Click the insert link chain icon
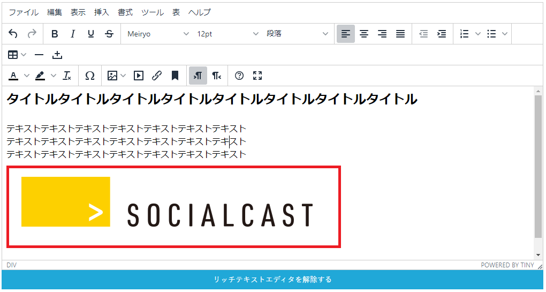 tap(157, 76)
